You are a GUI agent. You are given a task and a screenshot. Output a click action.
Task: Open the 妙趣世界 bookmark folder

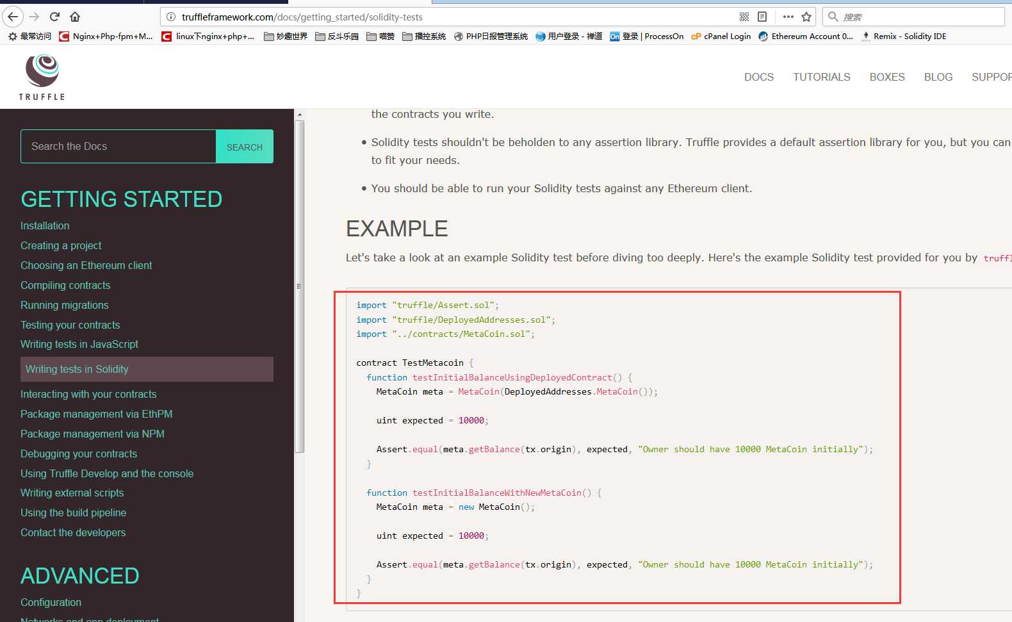point(286,37)
